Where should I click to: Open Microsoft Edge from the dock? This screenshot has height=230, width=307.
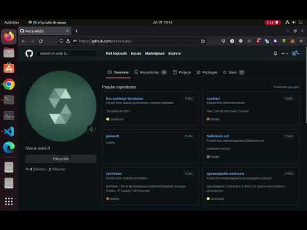pyautogui.click(x=9, y=147)
